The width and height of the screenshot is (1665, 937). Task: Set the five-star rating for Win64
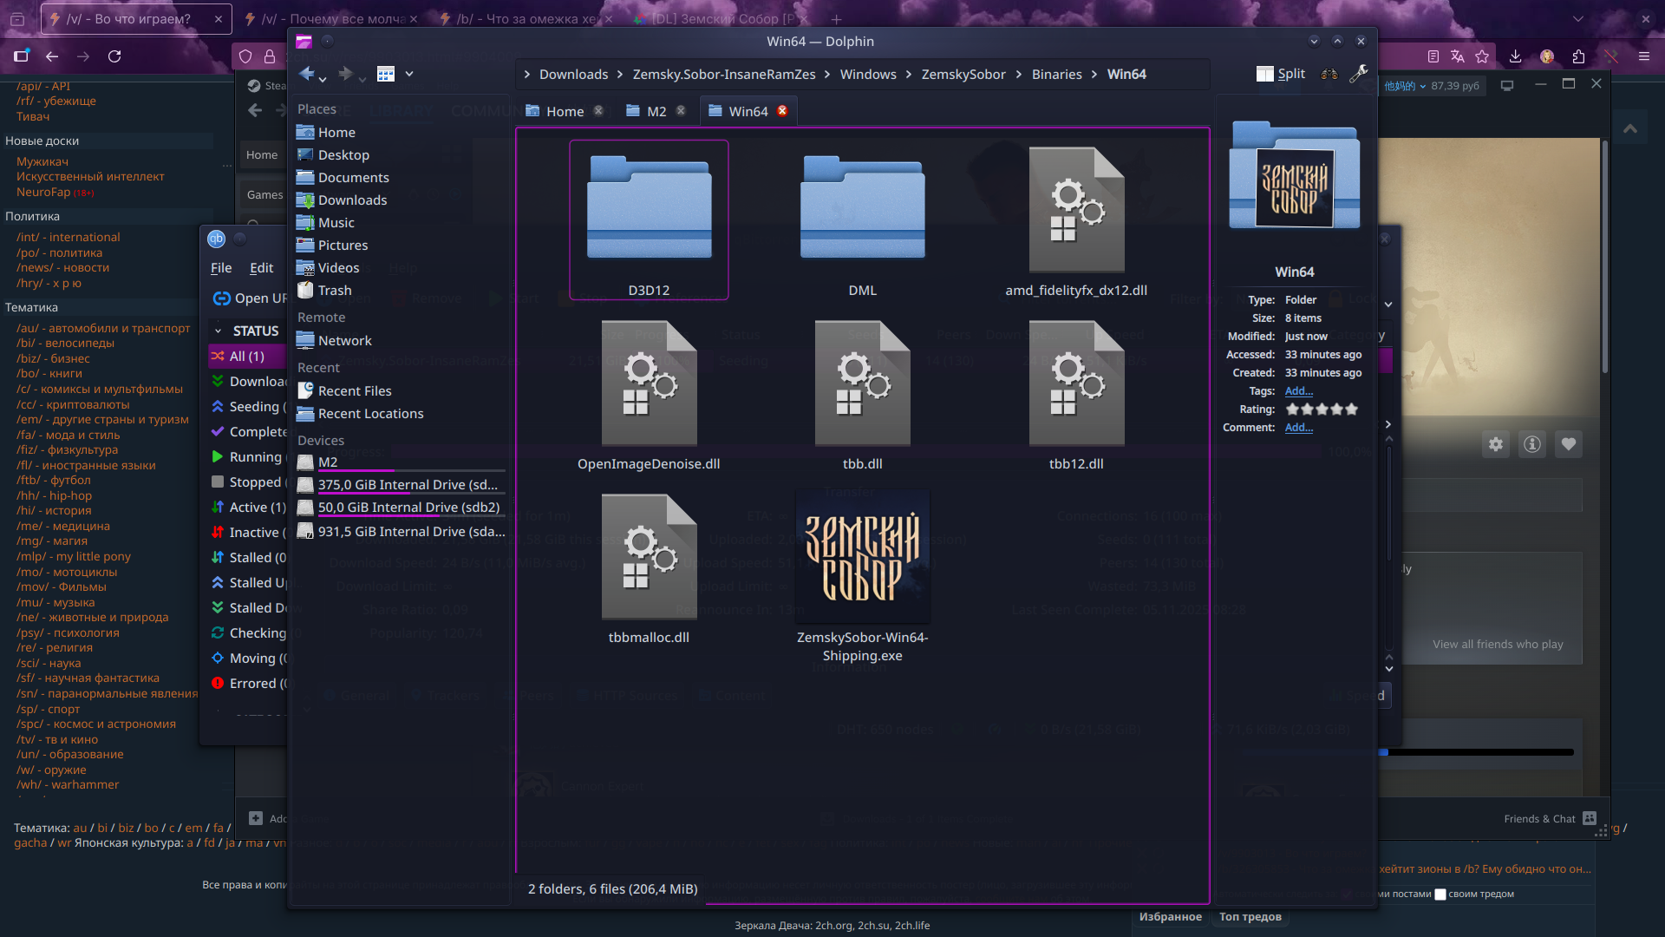pos(1351,410)
